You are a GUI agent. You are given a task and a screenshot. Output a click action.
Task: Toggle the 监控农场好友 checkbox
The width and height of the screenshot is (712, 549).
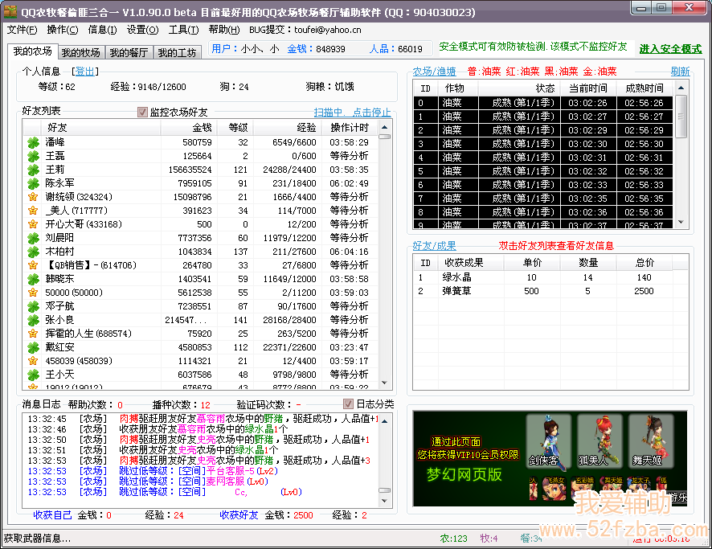click(x=142, y=113)
